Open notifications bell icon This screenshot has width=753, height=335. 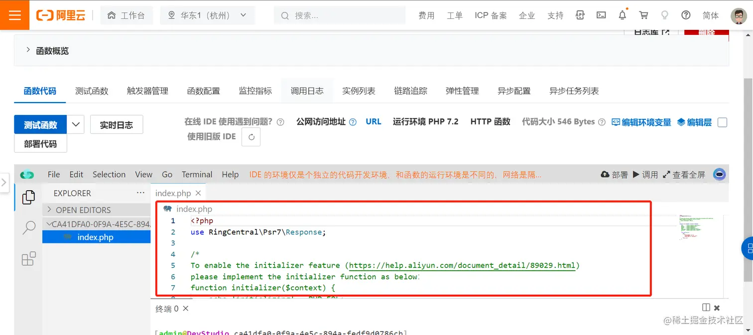coord(623,15)
